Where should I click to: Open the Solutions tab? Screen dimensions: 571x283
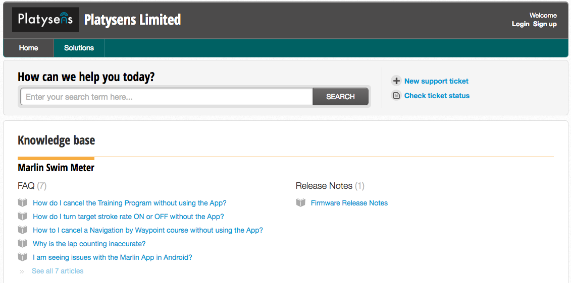[x=79, y=48]
